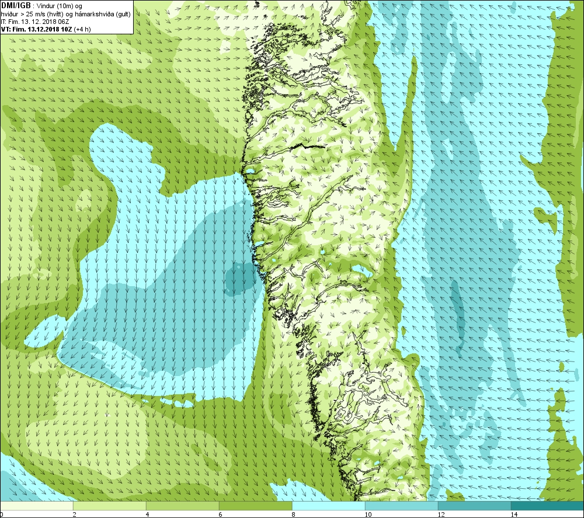
Task: Click the pale cyan 8–10 m/s legend swatch
Action: (328, 506)
